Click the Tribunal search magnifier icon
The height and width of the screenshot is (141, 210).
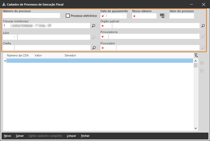click(94, 26)
